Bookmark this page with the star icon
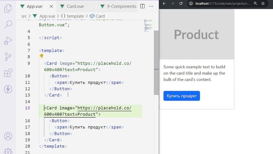 (x=263, y=3)
